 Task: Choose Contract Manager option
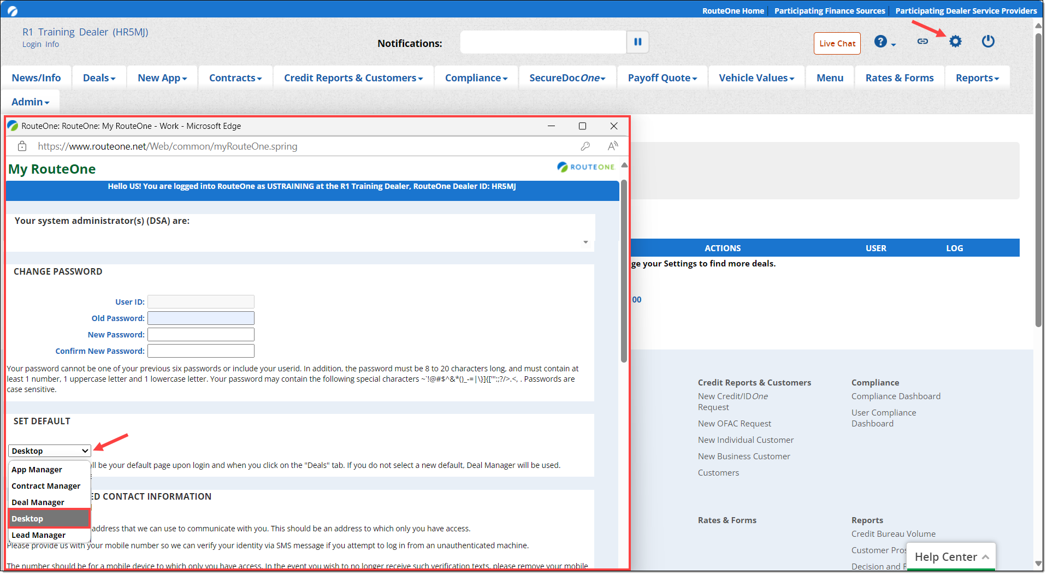click(49, 486)
